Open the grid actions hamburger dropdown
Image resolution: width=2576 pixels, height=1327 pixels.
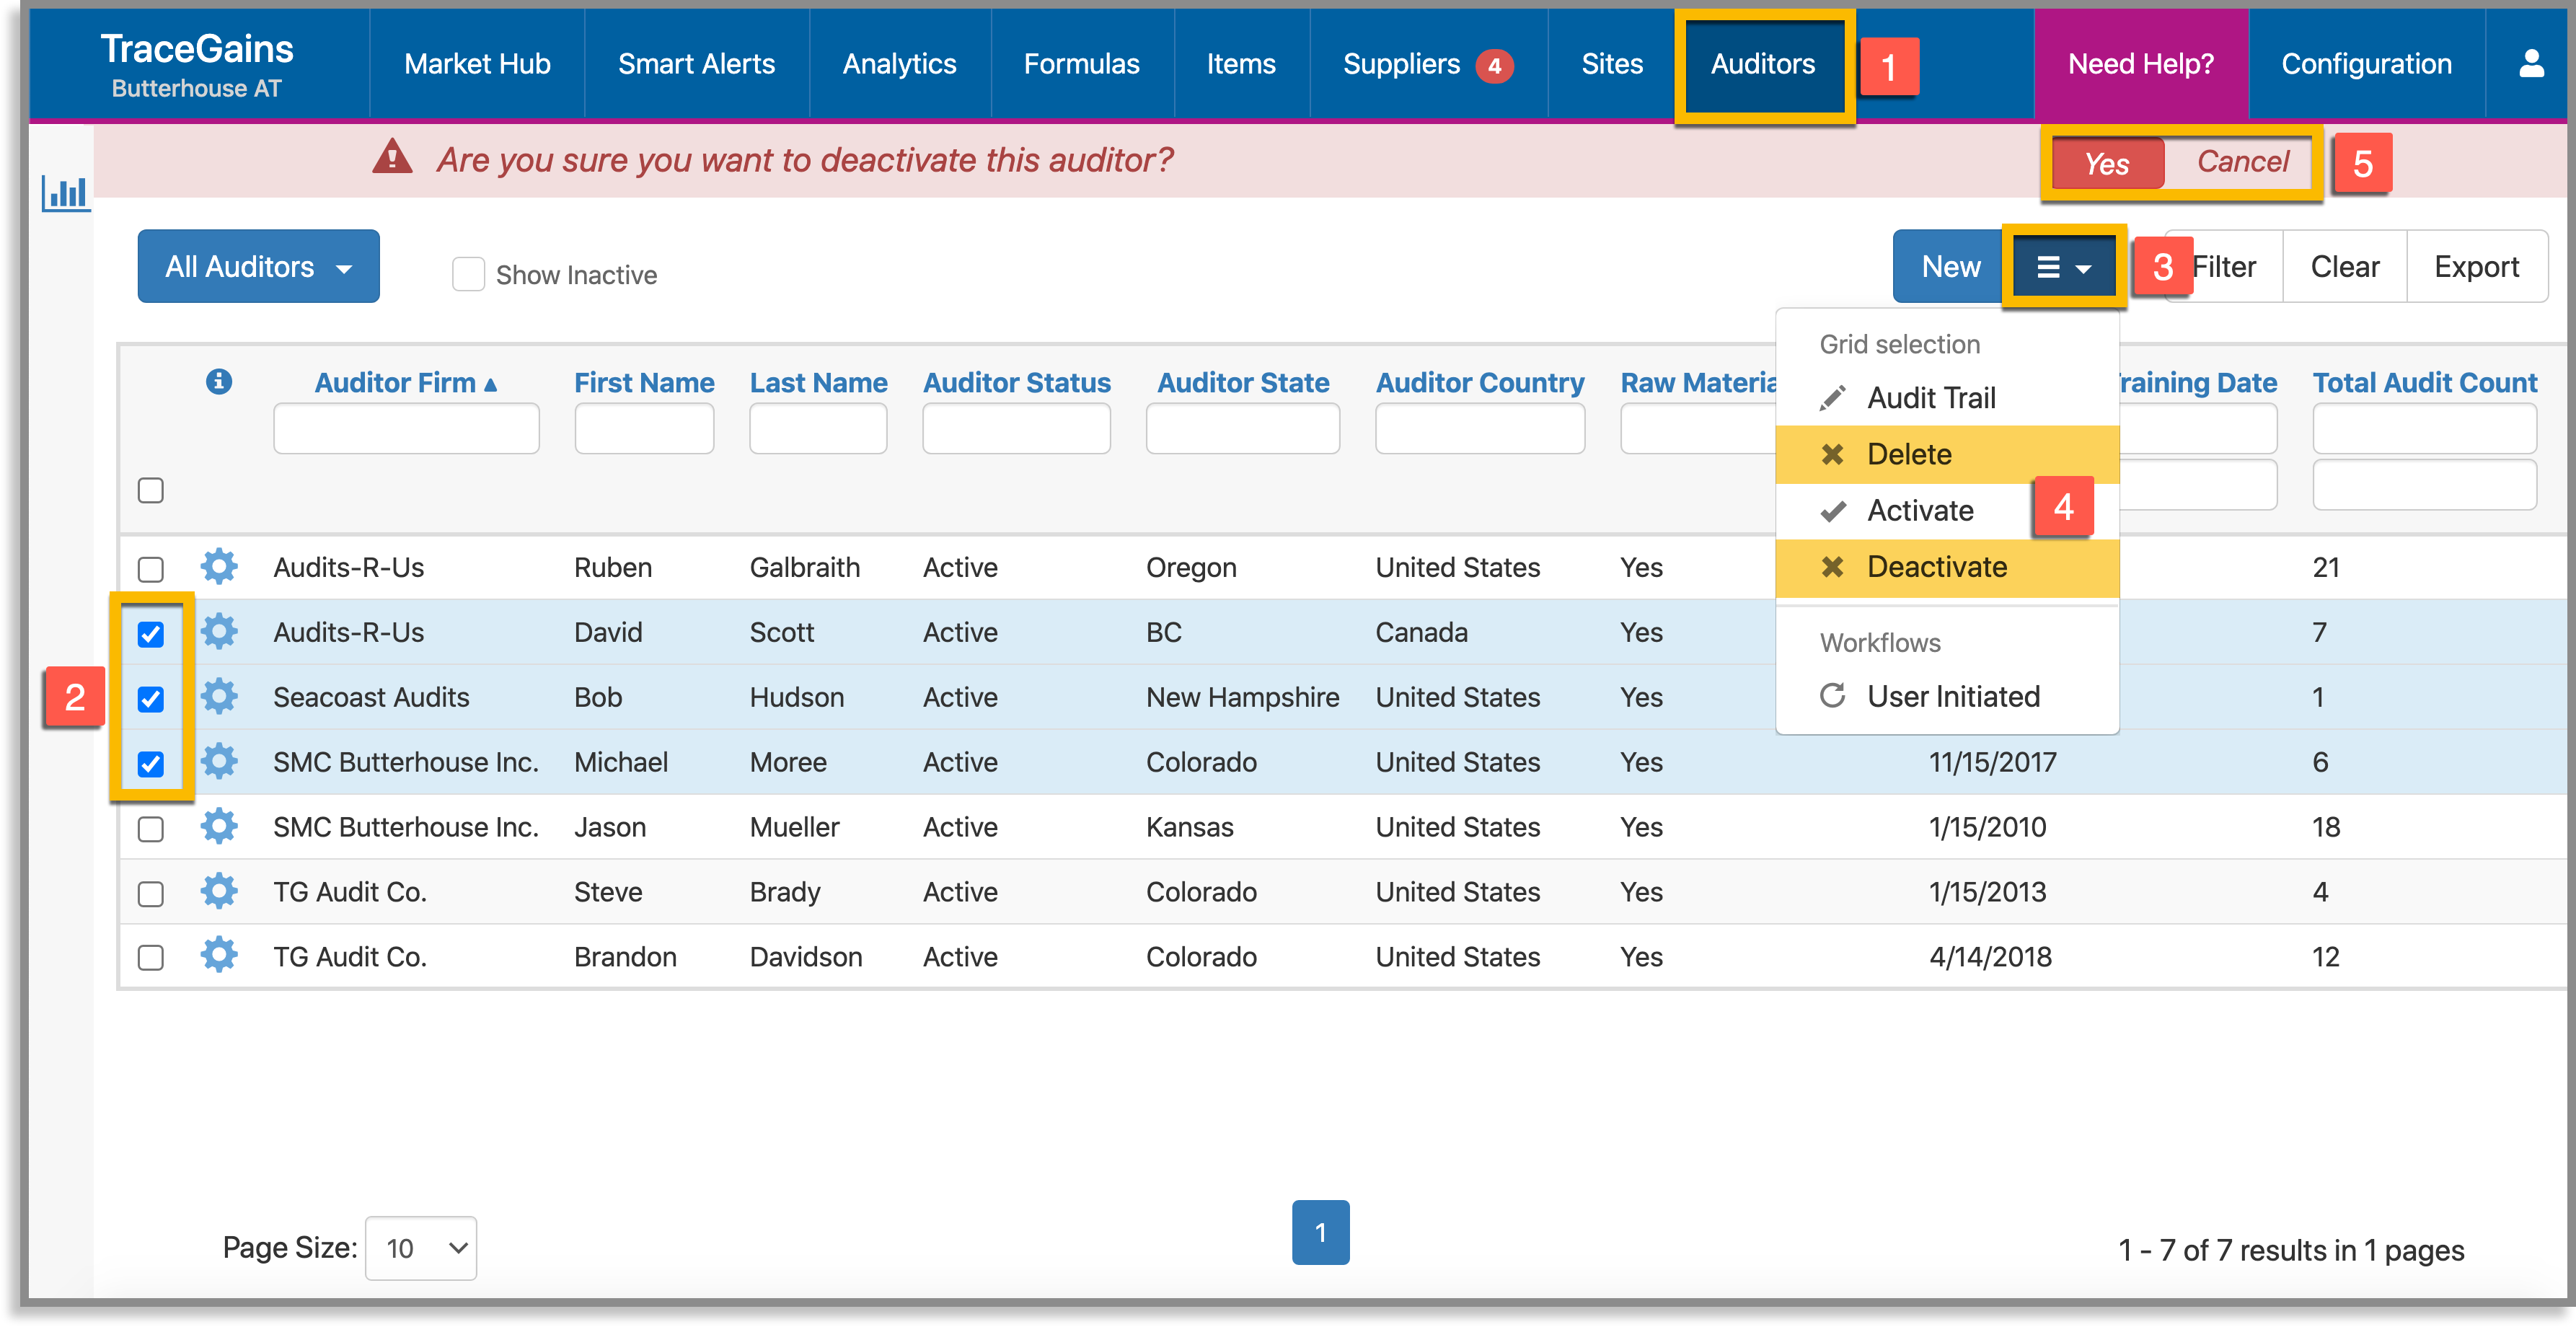[2063, 267]
